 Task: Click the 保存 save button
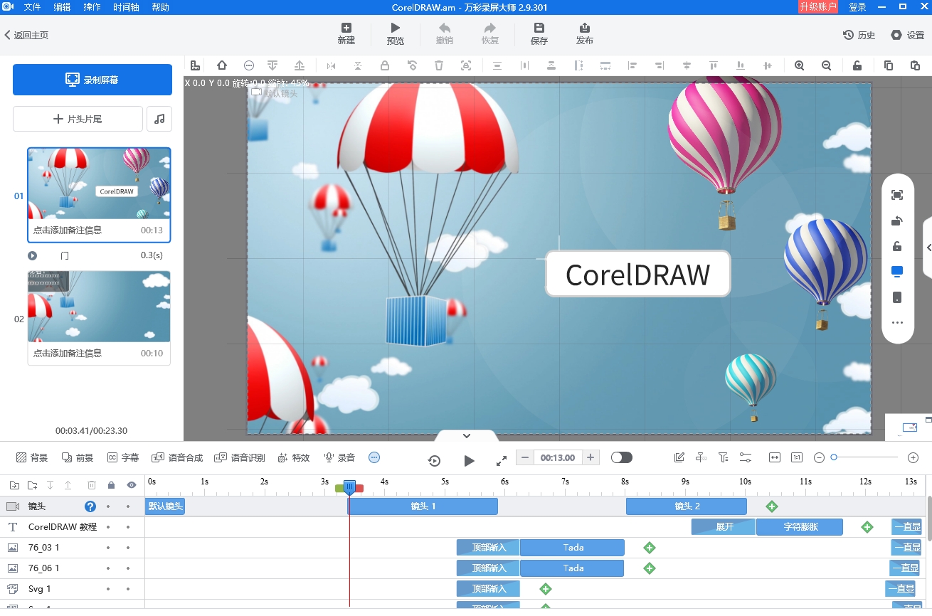click(x=539, y=34)
